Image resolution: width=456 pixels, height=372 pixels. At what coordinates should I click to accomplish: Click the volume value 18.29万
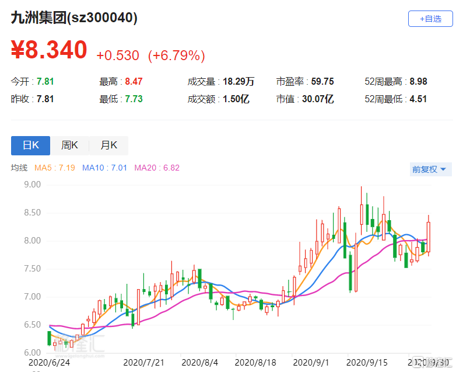pyautogui.click(x=238, y=82)
